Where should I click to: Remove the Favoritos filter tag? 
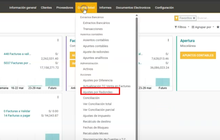(194, 18)
